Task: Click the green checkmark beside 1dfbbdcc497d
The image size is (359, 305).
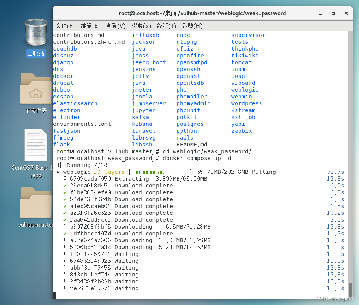Action: tap(65, 234)
